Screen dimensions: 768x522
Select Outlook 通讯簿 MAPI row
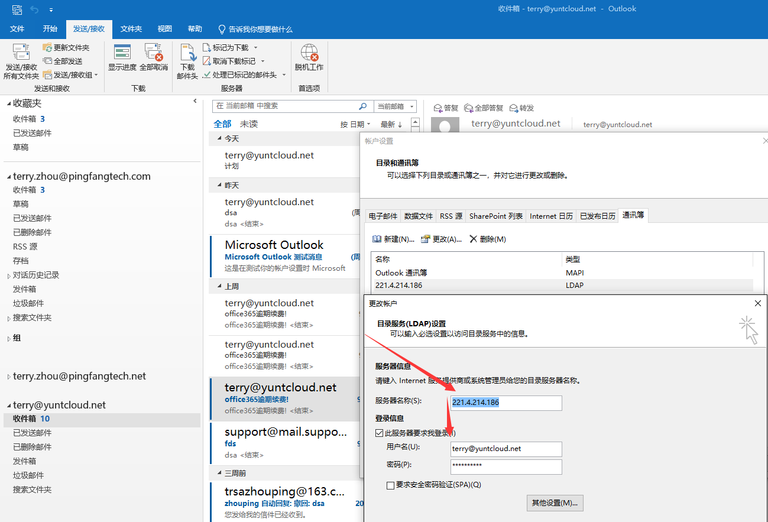(562, 273)
